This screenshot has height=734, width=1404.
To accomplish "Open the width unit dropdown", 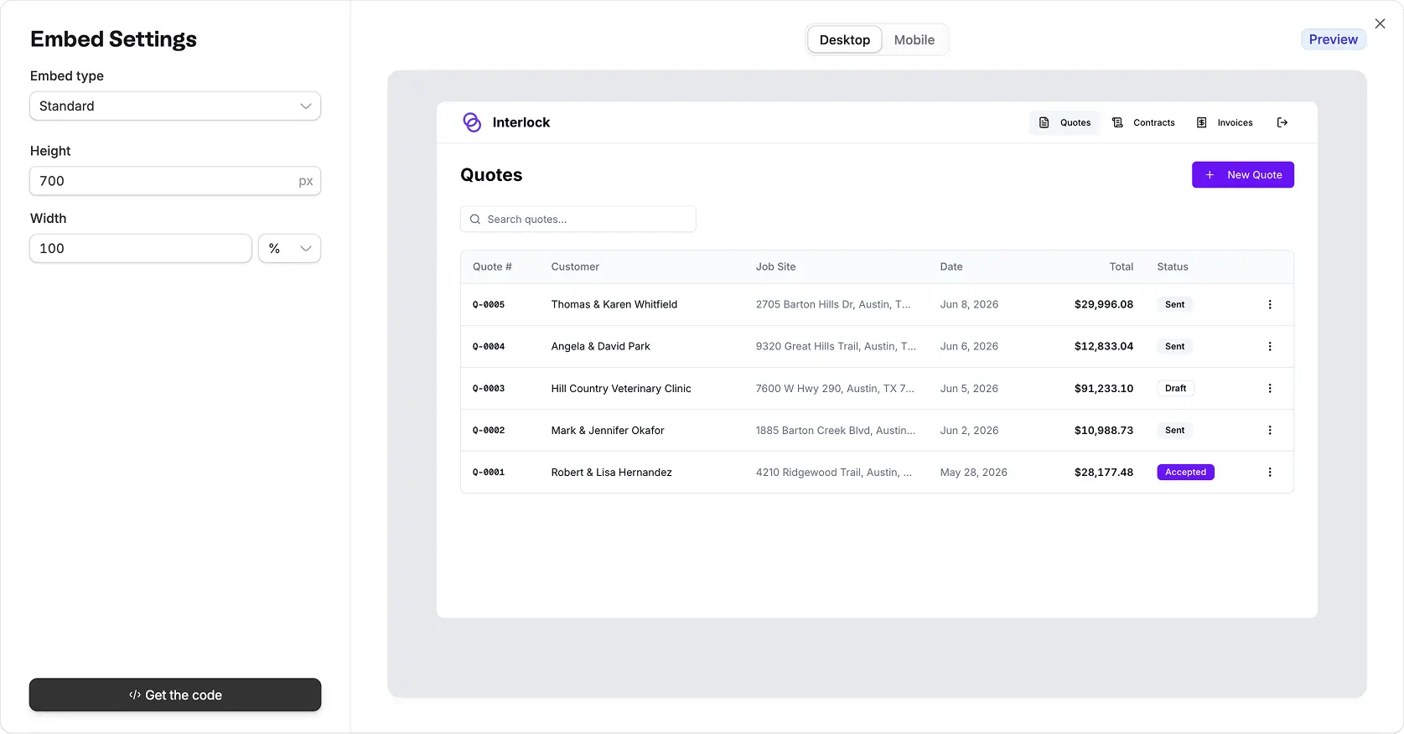I will click(x=289, y=249).
